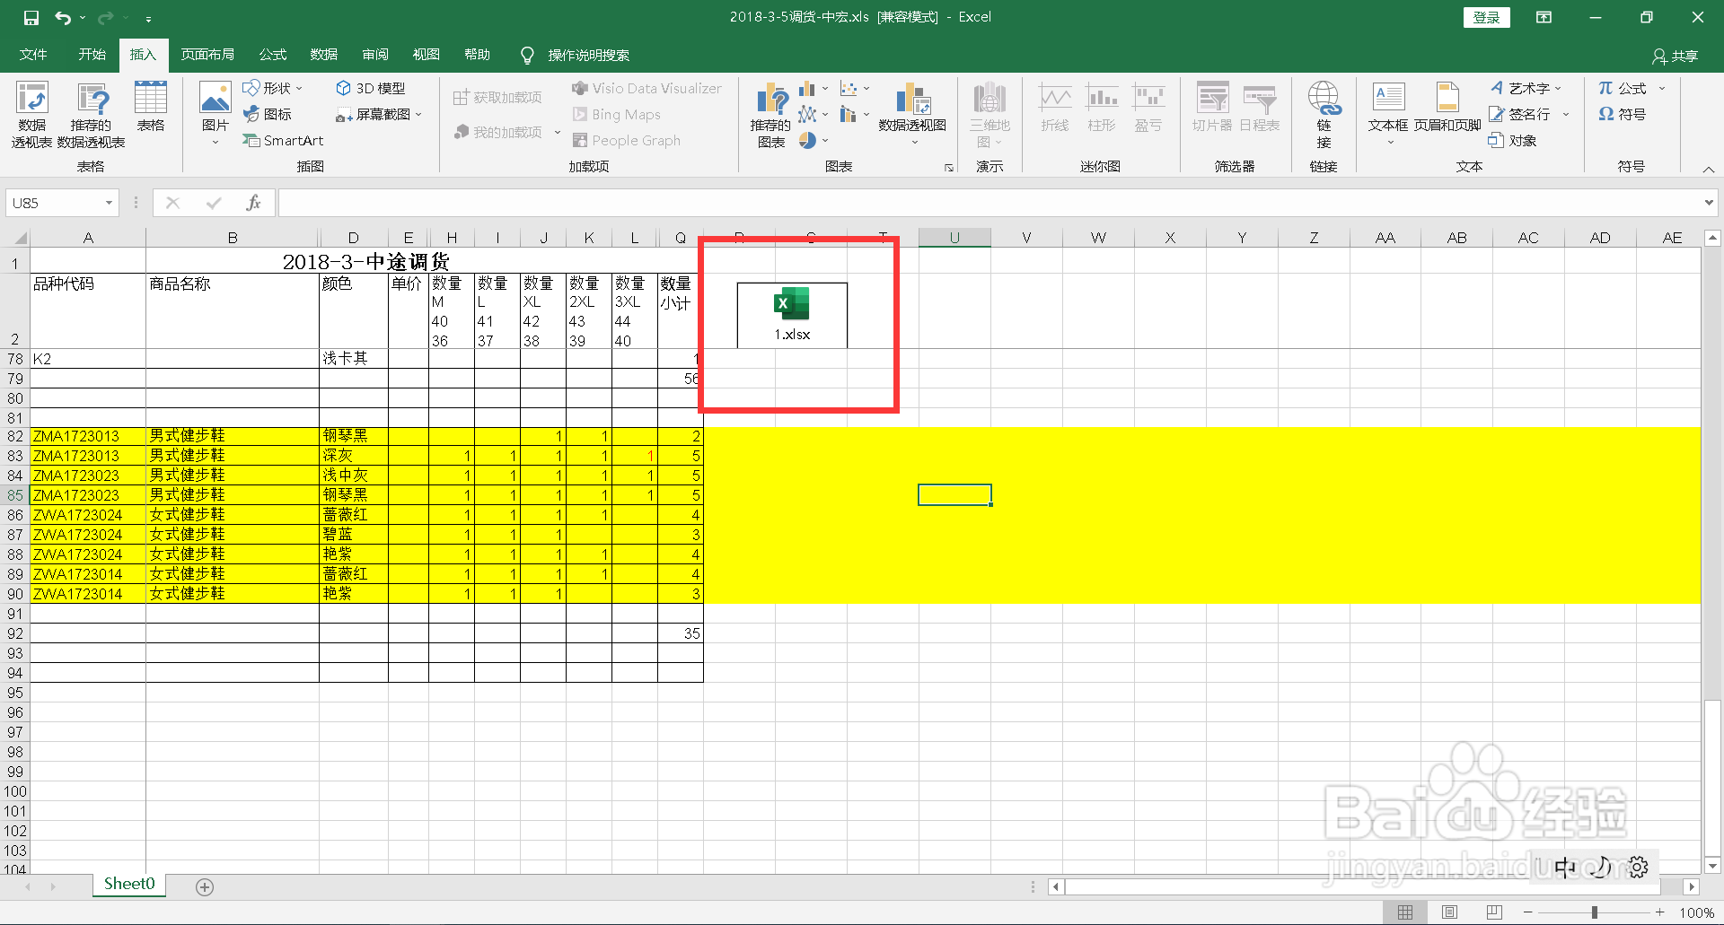Insert WordArt (艺术字)
This screenshot has width=1724, height=925.
pos(1526,88)
